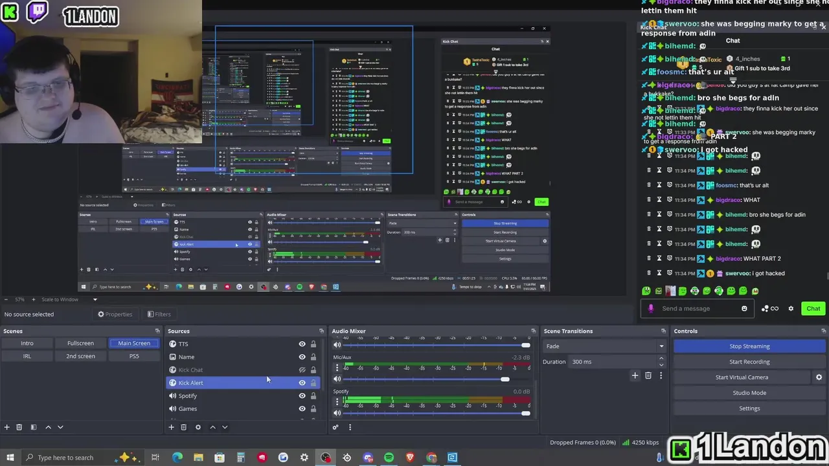The height and width of the screenshot is (466, 829).
Task: Open emoji picker in Kick chat message box
Action: [x=744, y=309]
